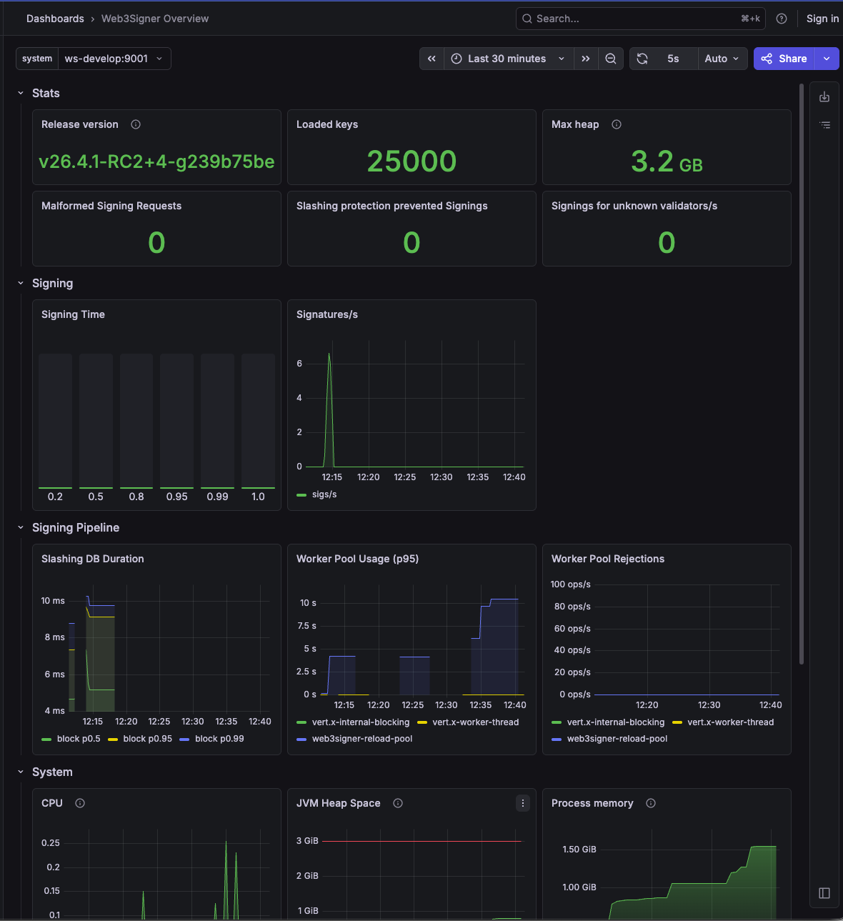Shift time range forward with double-right arrows
Screen dimensions: 843x921
(x=586, y=59)
